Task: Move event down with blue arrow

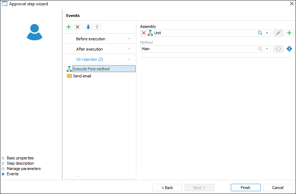Action: coord(88,27)
